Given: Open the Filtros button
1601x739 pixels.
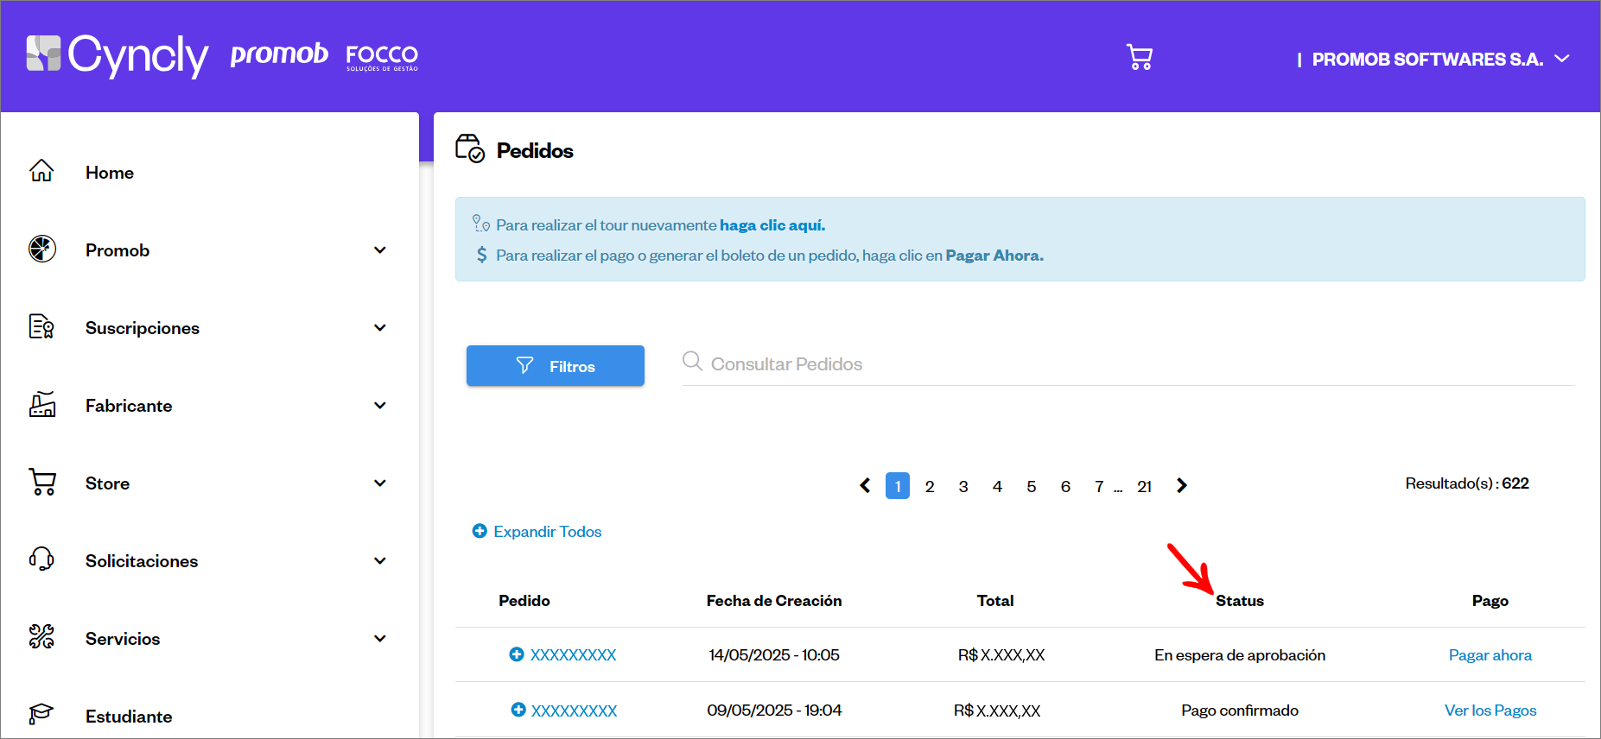Looking at the screenshot, I should [x=556, y=366].
